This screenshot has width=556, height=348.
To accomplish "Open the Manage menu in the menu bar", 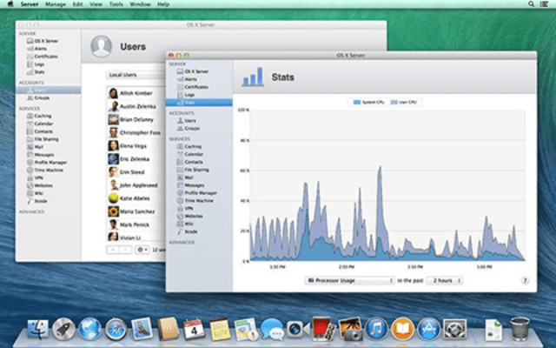I will (x=56, y=4).
